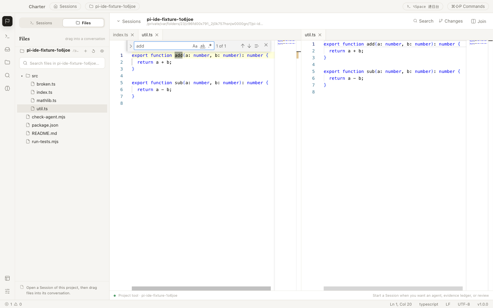Click the warnings count in status bar
Screen dimensions: 493x308
click(x=18, y=304)
